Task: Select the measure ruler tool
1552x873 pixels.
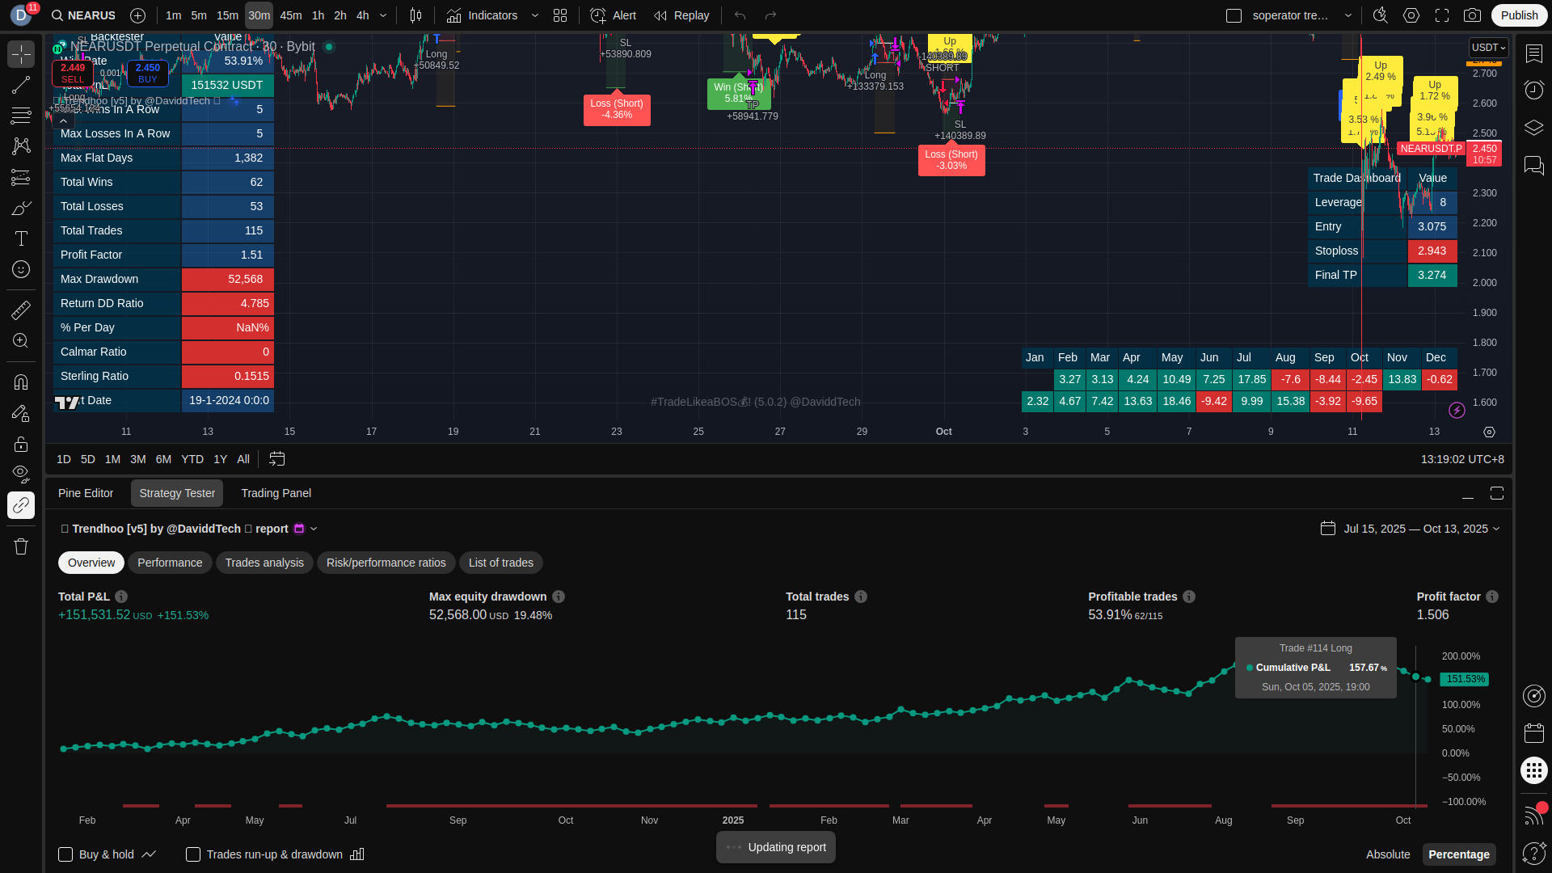Action: [21, 310]
